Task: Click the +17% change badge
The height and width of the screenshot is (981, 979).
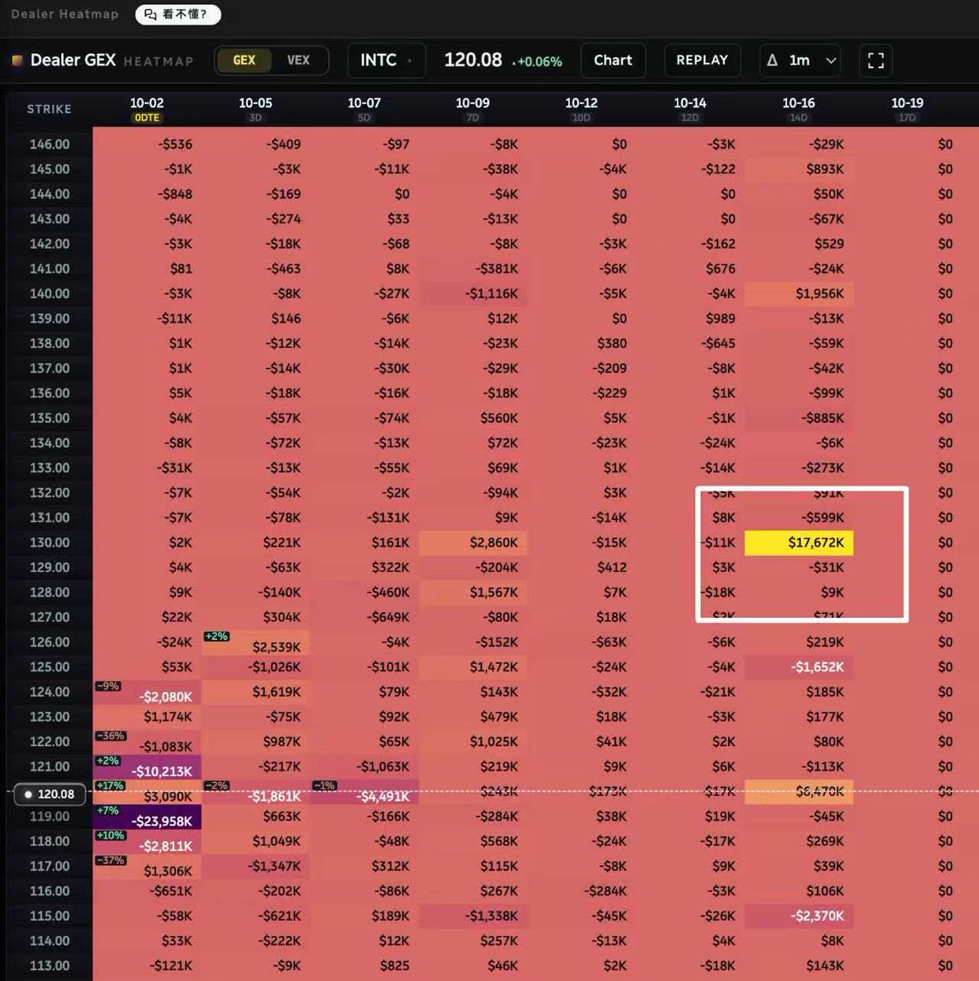Action: 110,786
